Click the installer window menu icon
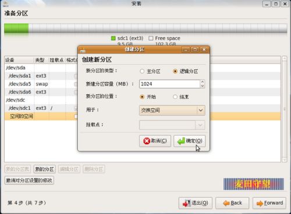This screenshot has height=214, width=291. (x=6, y=3)
